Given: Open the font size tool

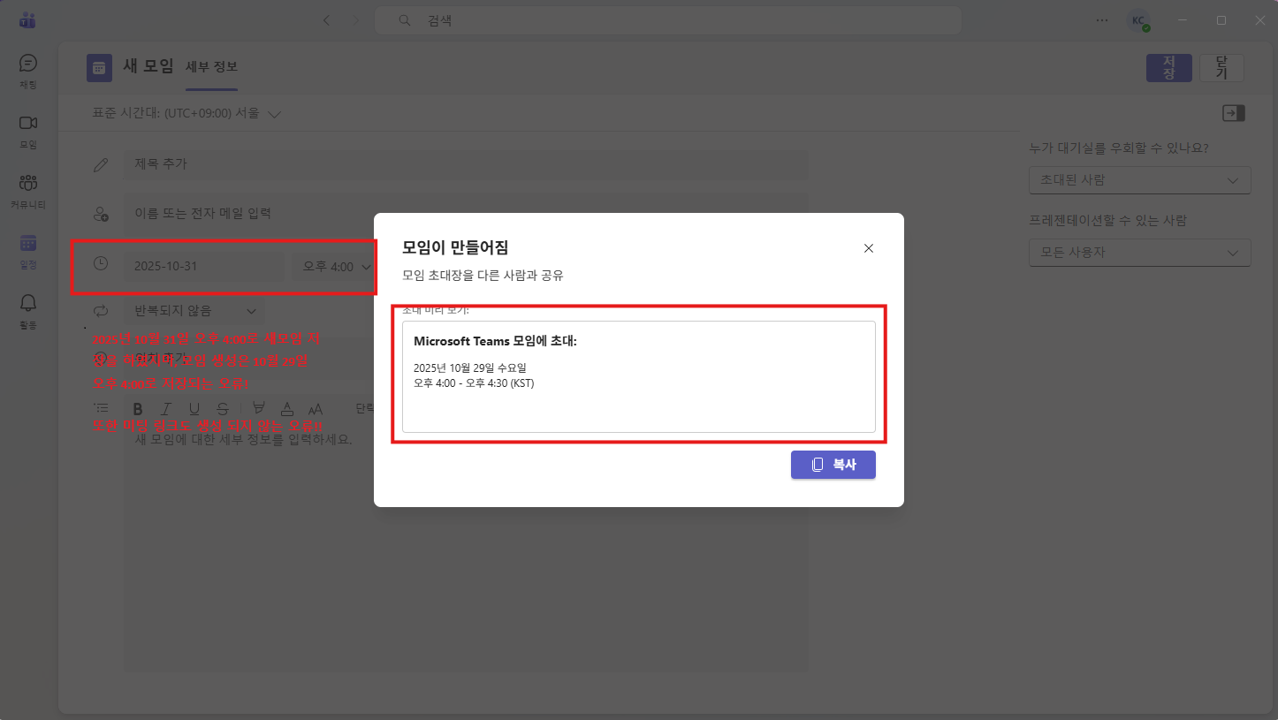Looking at the screenshot, I should 316,408.
